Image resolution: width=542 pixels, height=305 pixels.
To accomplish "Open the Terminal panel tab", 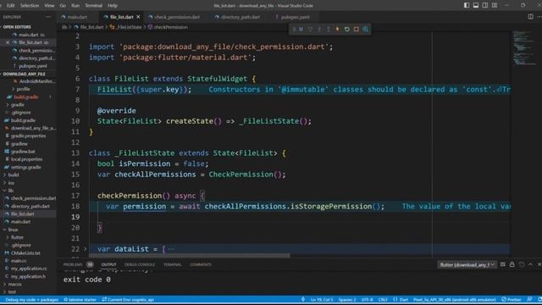I will 173,264.
